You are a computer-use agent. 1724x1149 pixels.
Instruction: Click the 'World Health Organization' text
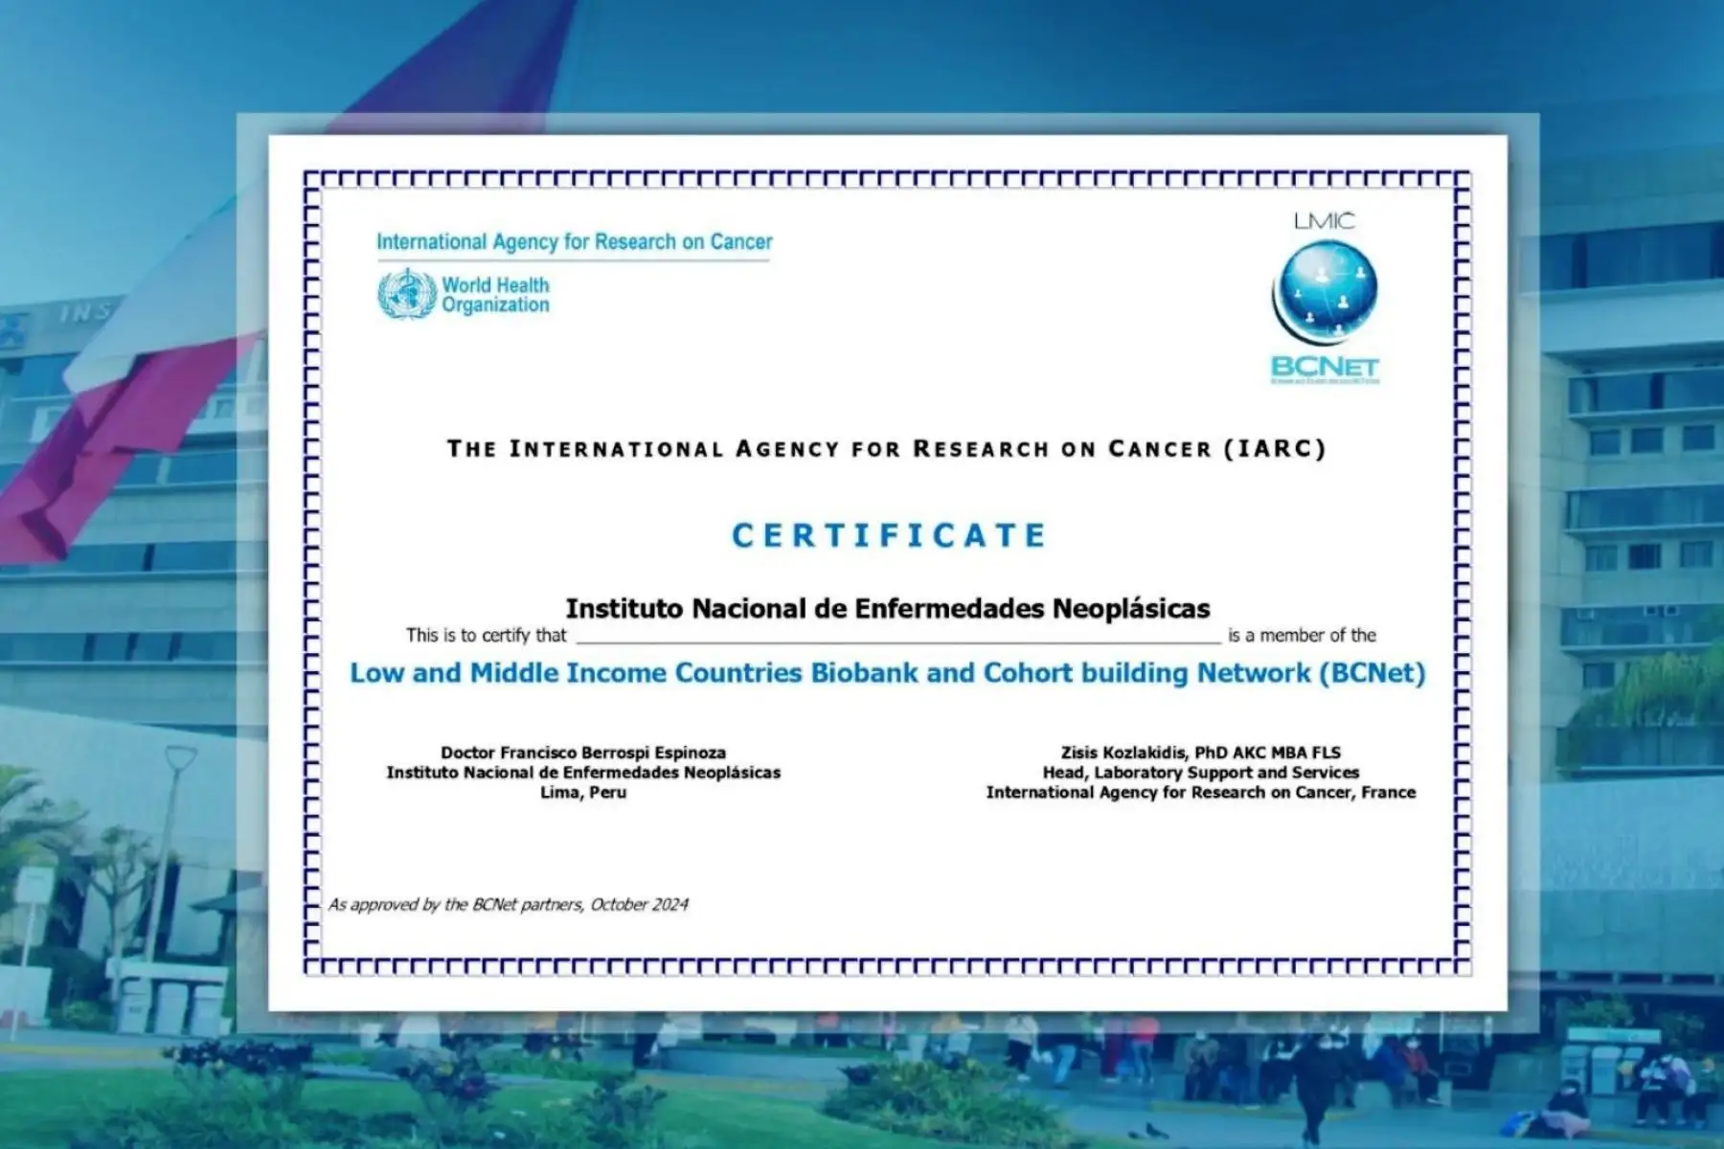495,295
